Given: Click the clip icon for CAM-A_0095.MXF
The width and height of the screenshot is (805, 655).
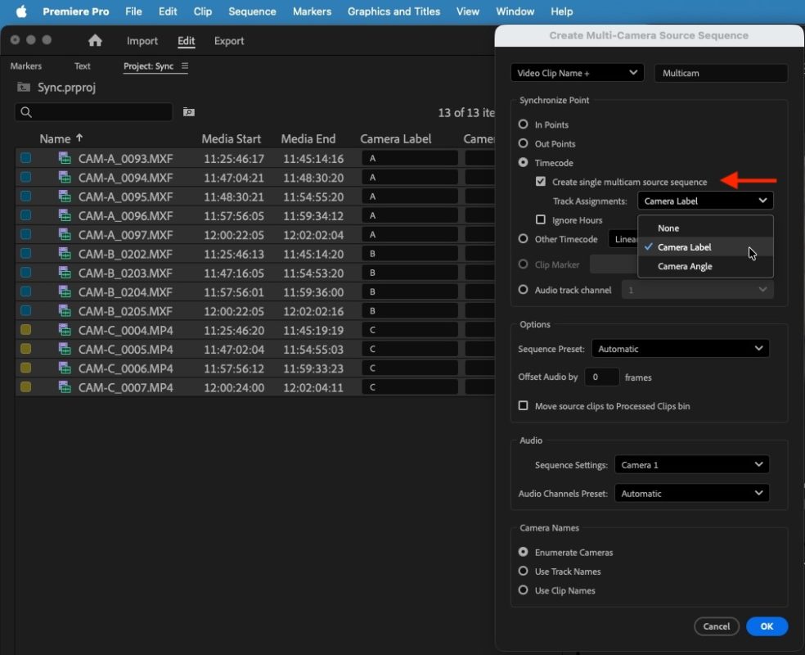Looking at the screenshot, I should point(65,196).
